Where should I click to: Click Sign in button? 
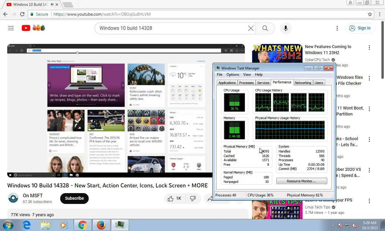[360, 28]
